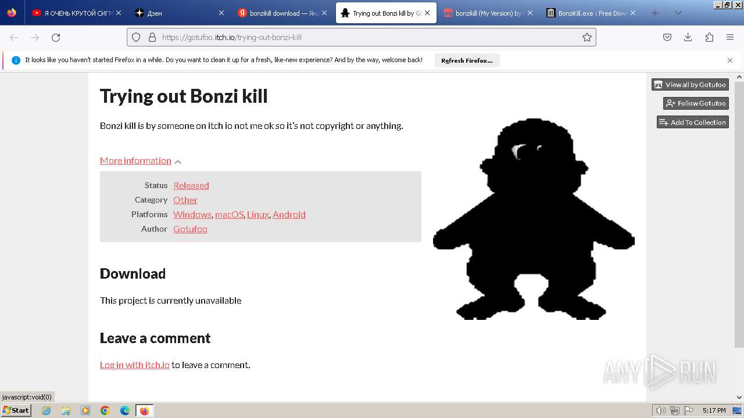Viewport: 744px width, 418px height.
Task: Open the Linux platform link
Action: click(258, 214)
